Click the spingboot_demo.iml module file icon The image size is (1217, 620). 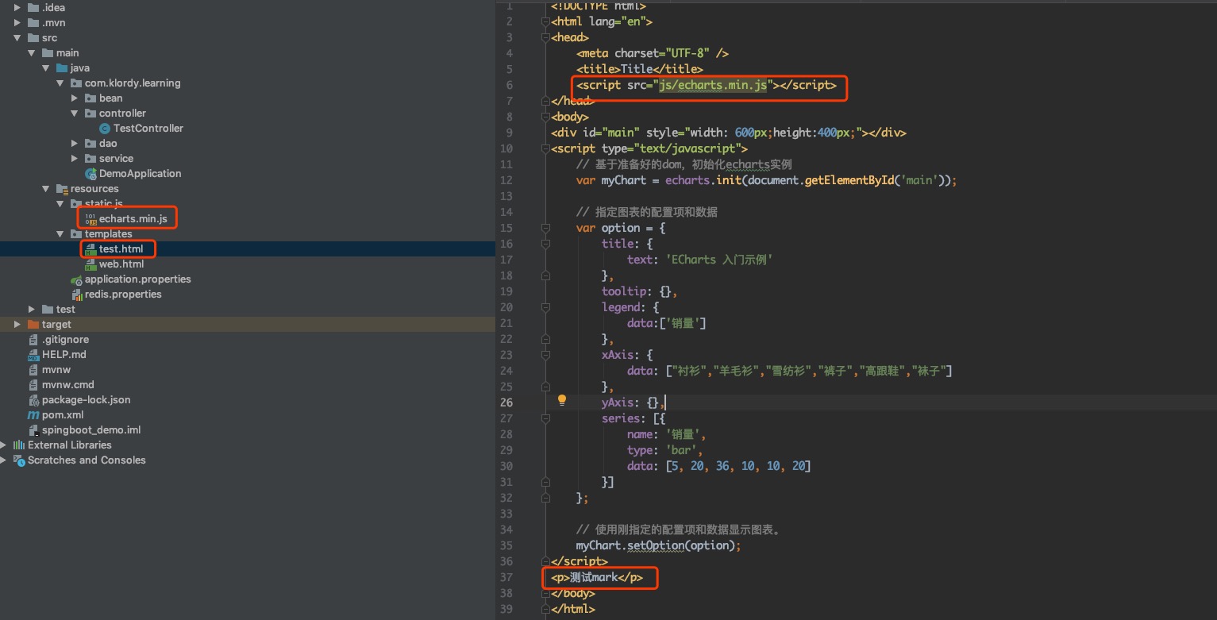[x=33, y=430]
